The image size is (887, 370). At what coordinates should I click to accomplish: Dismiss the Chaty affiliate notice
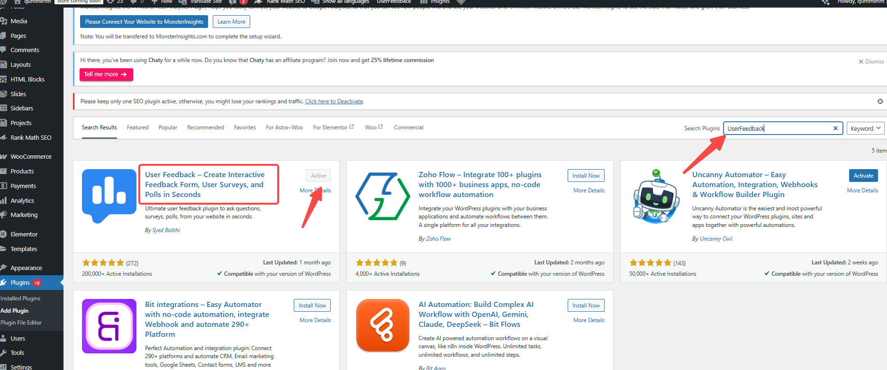point(871,62)
